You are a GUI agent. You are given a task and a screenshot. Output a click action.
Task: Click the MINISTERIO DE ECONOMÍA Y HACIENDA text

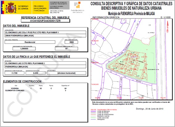pos(40,8)
